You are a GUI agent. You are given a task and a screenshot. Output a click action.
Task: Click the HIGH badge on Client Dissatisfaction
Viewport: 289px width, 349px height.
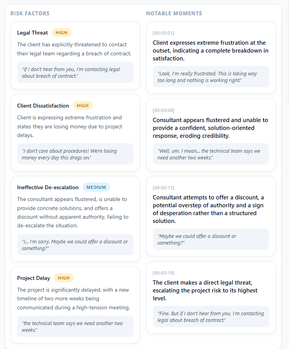click(82, 106)
